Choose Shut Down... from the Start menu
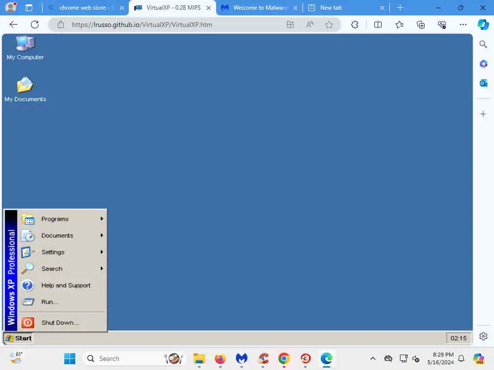The height and width of the screenshot is (370, 494). point(62,322)
